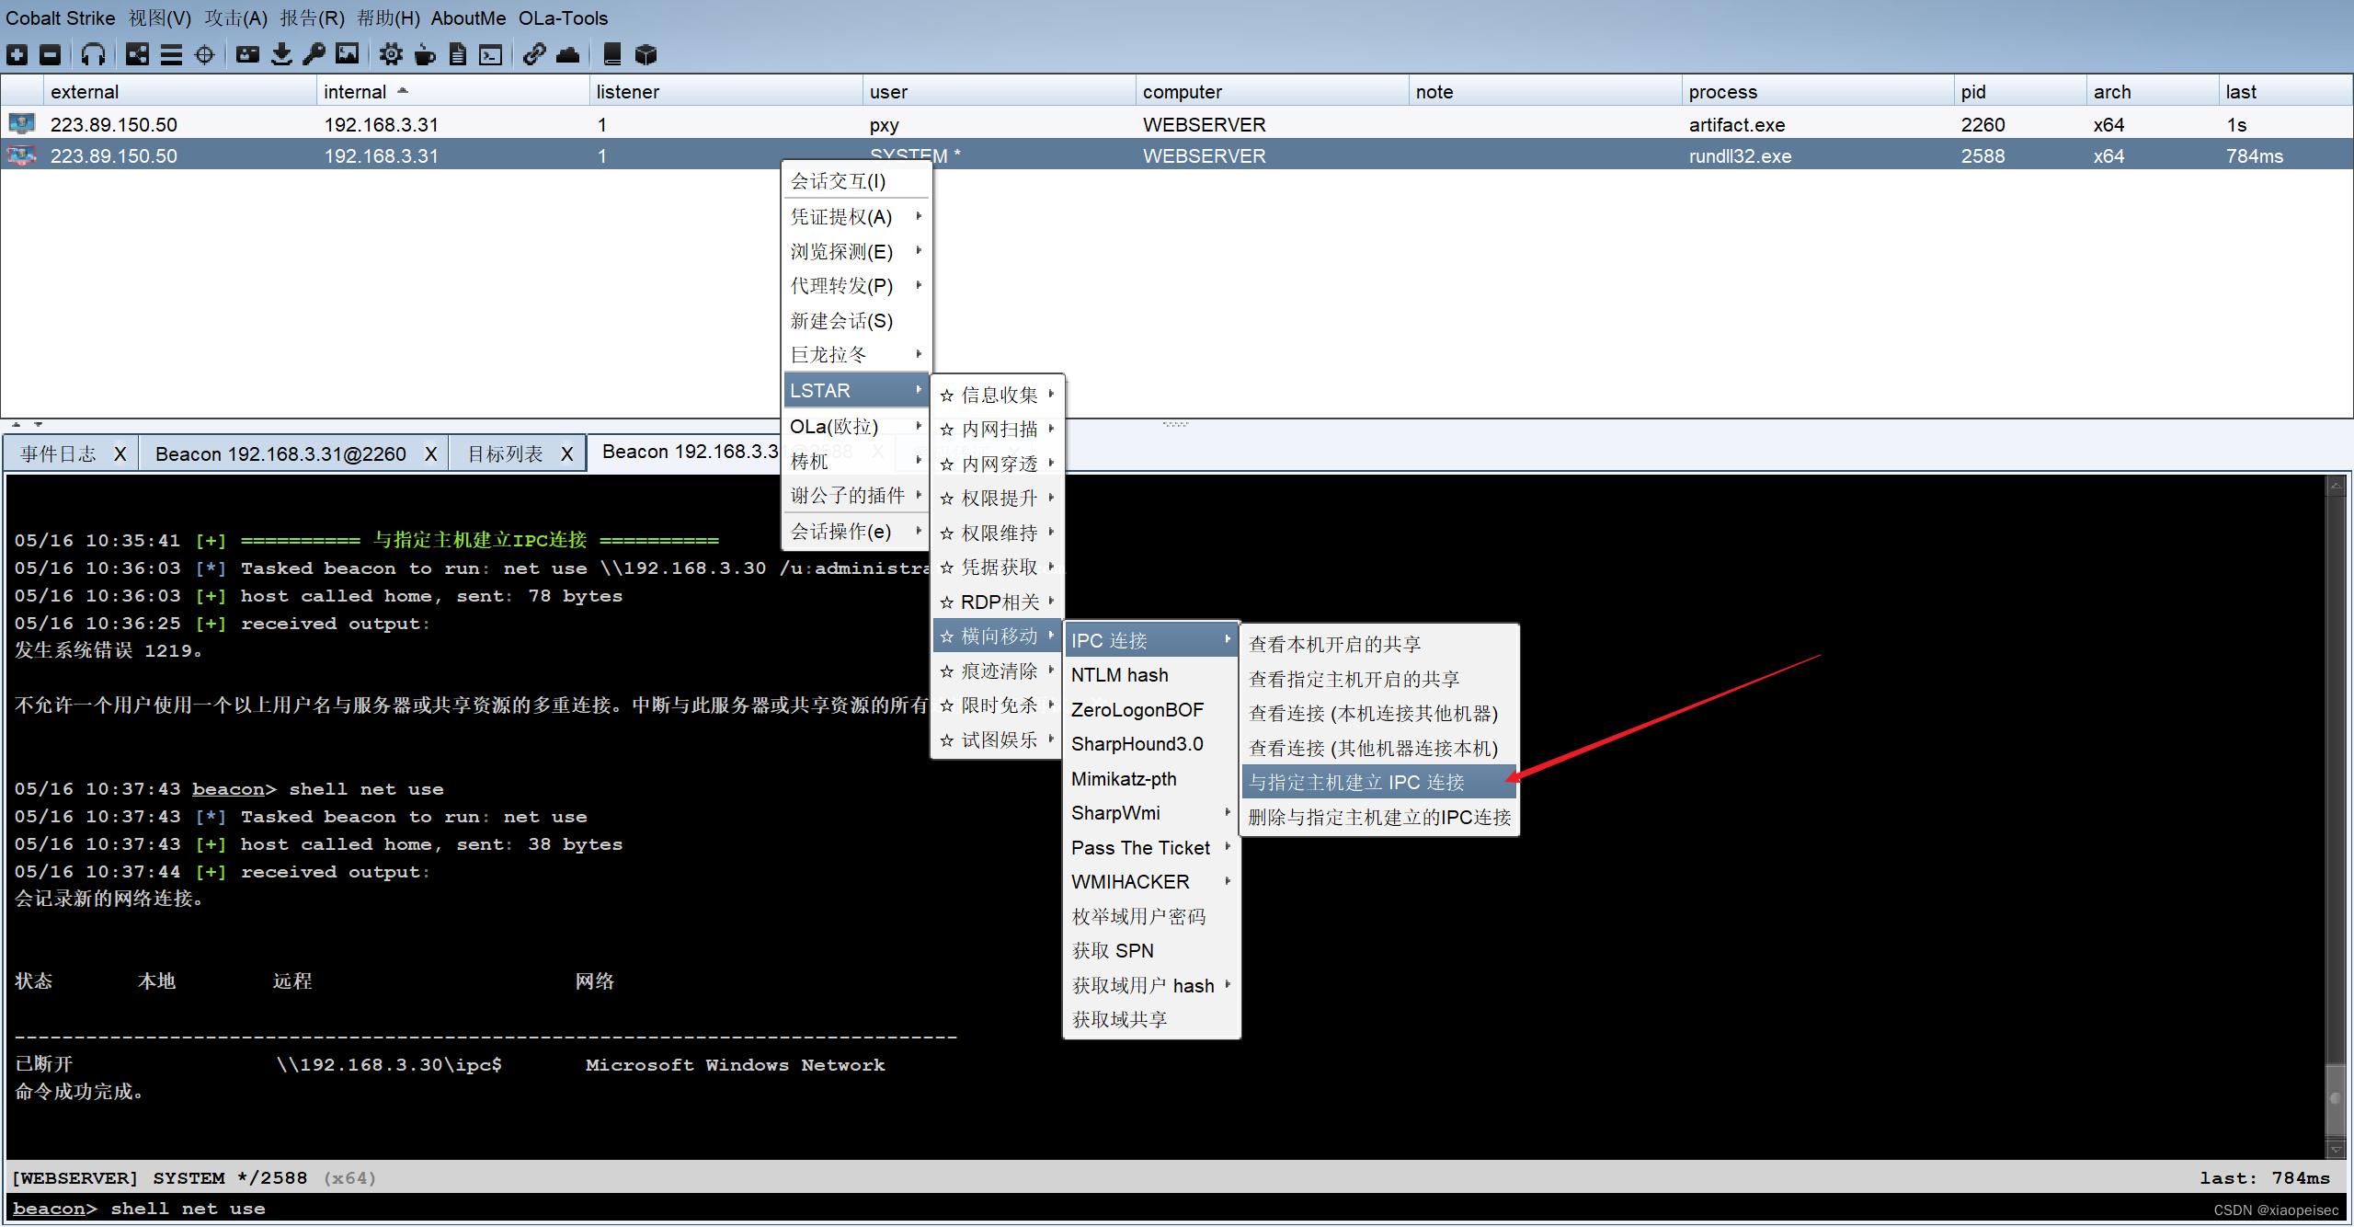Screen dimensions: 2354x1227
Task: Select 与指定主机建立 IPC 连接 menu entry
Action: [x=1377, y=783]
